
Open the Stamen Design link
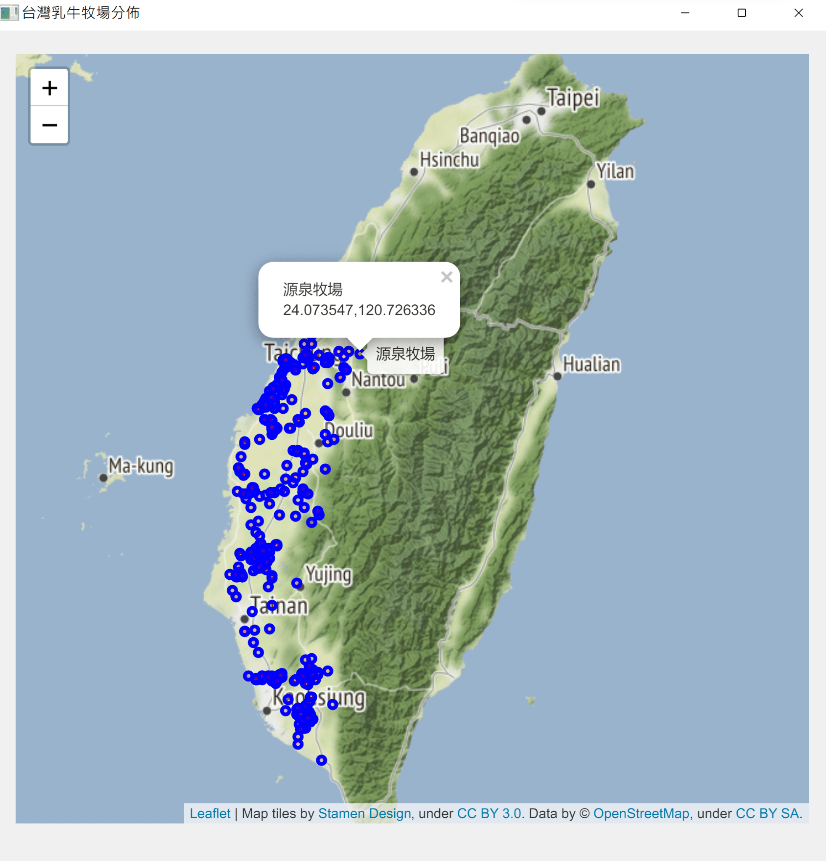coord(364,813)
